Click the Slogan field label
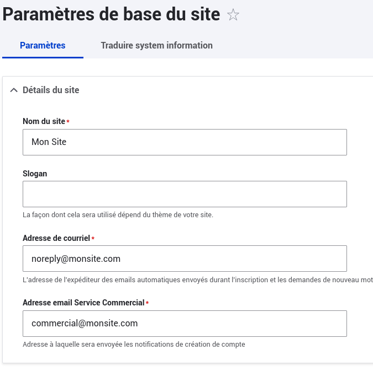This screenshot has height=371, width=373. tap(35, 173)
